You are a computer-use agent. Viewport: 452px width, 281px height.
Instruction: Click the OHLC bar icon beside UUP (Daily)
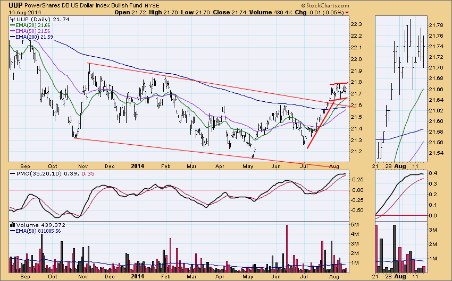click(x=12, y=19)
